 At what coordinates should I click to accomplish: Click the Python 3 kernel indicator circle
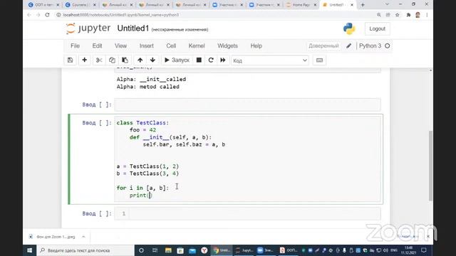click(x=388, y=46)
